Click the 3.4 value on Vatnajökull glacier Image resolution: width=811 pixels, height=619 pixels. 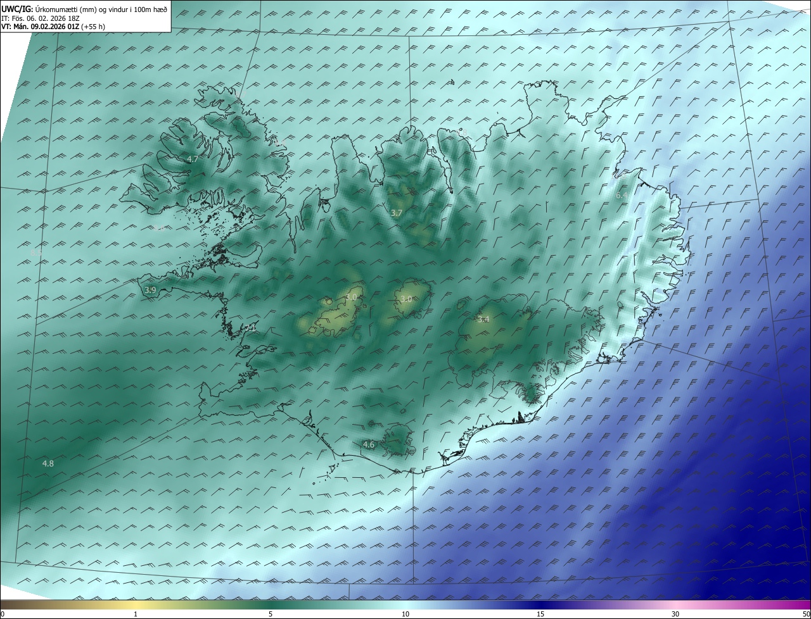[x=484, y=320]
